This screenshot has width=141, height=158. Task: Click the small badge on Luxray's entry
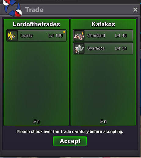(x=64, y=32)
